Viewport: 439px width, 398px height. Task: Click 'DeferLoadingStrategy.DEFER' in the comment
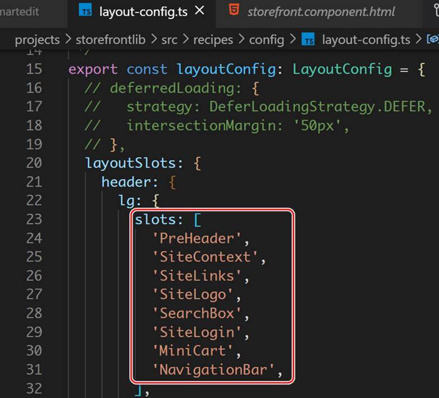point(318,107)
